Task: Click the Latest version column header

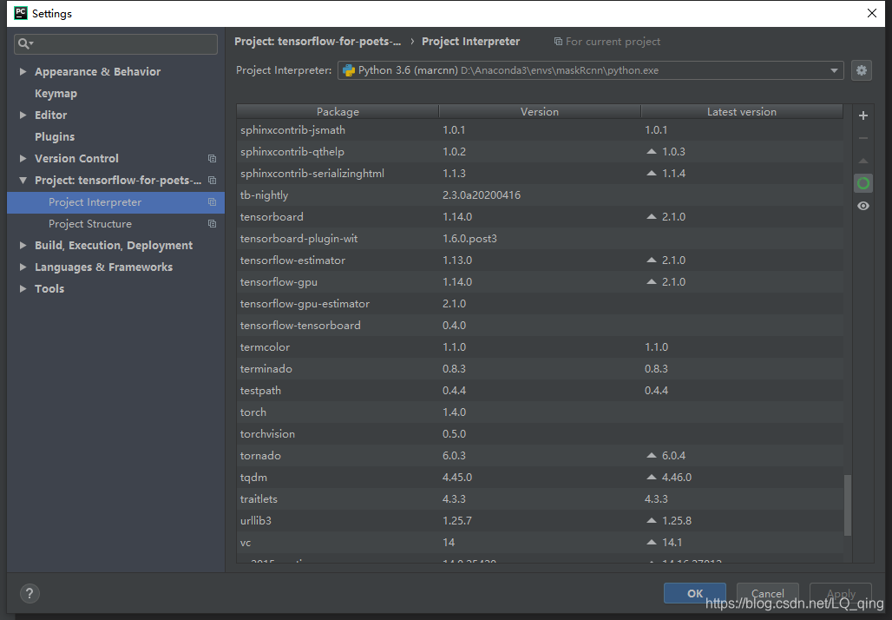Action: click(742, 112)
